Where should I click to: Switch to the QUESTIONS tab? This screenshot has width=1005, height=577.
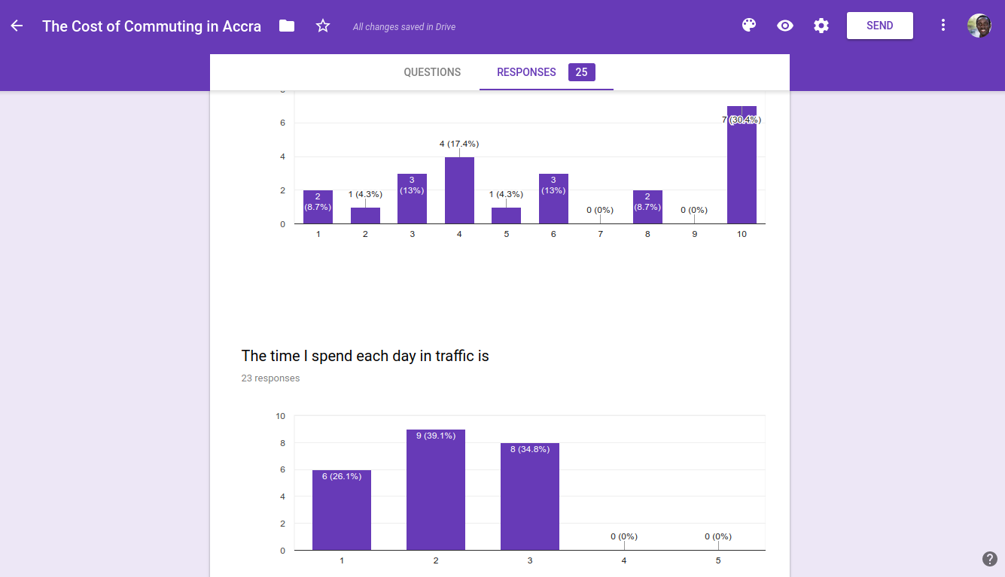point(432,72)
